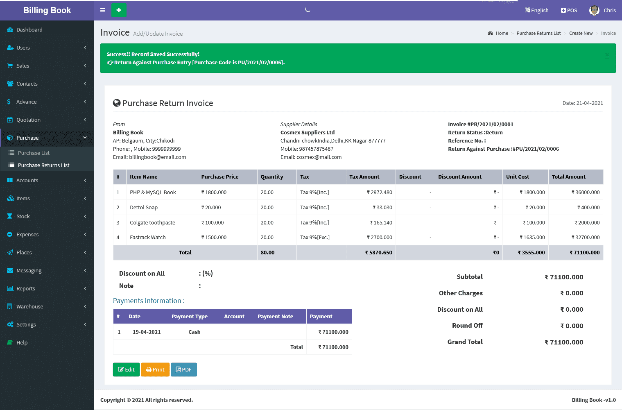Toggle sidebar with hamburger menu icon
Image resolution: width=622 pixels, height=410 pixels.
pyautogui.click(x=103, y=10)
